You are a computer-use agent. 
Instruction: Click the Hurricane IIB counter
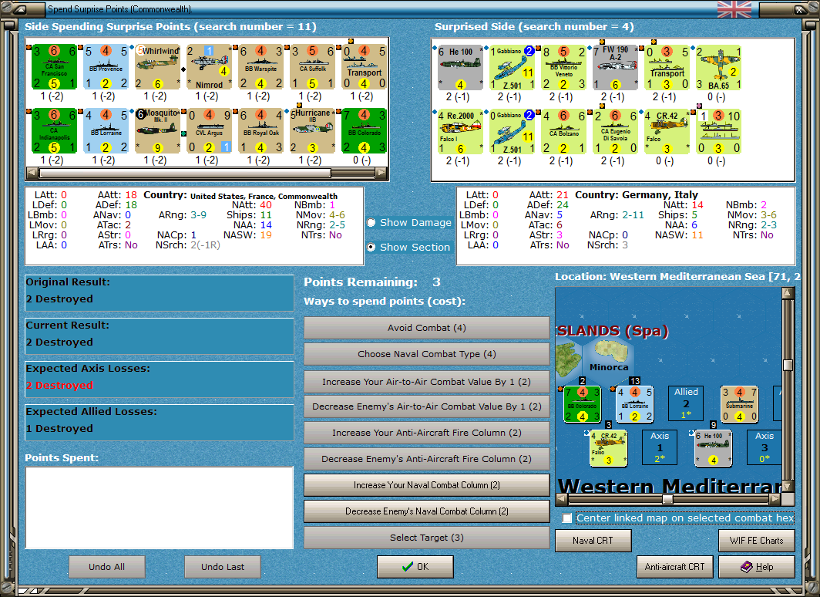[313, 131]
